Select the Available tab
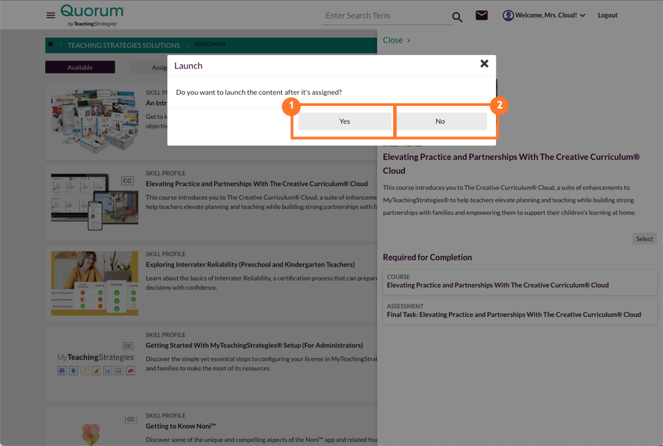This screenshot has width=663, height=446. click(80, 67)
